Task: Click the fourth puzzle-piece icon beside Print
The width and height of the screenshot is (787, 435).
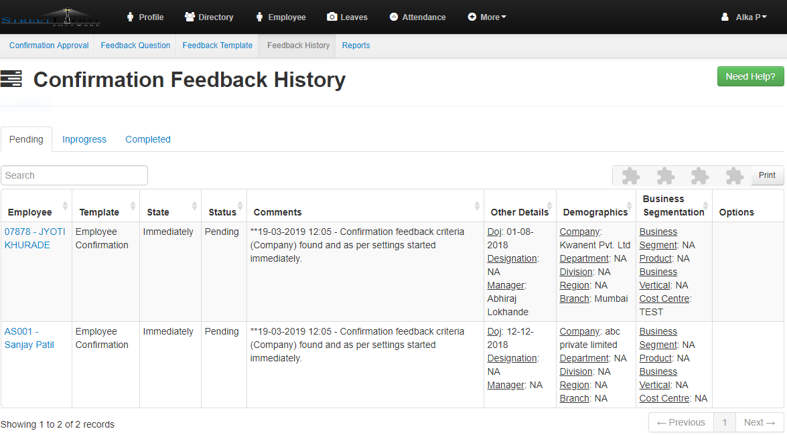Action: pos(735,175)
